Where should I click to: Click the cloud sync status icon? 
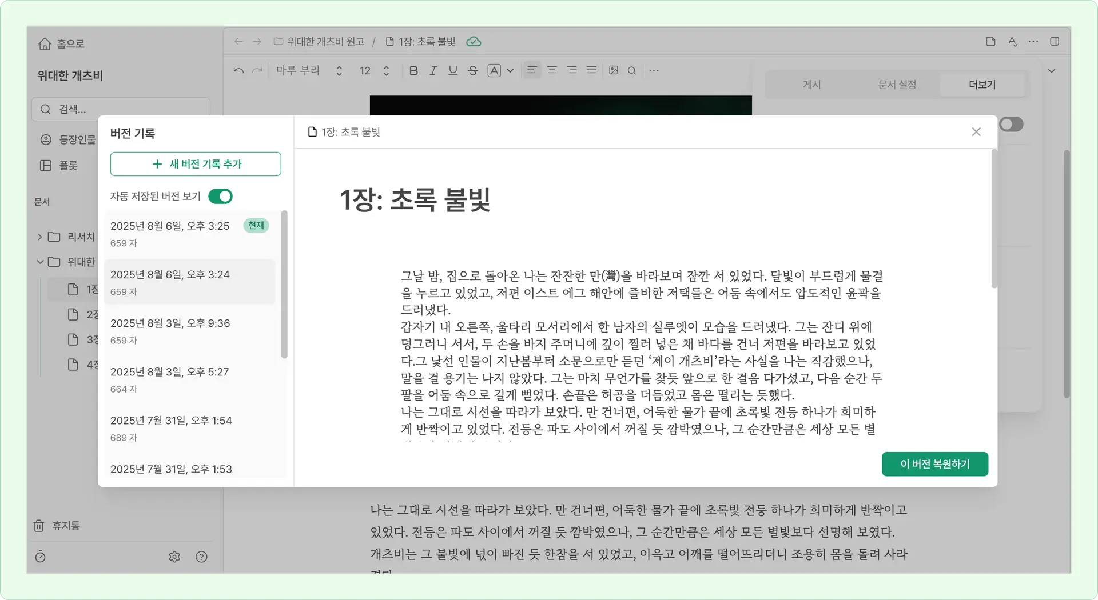[474, 42]
